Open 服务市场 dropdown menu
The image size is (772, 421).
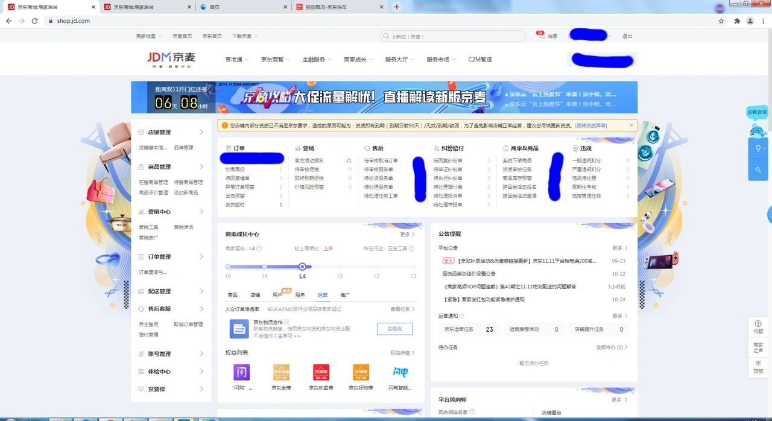441,60
